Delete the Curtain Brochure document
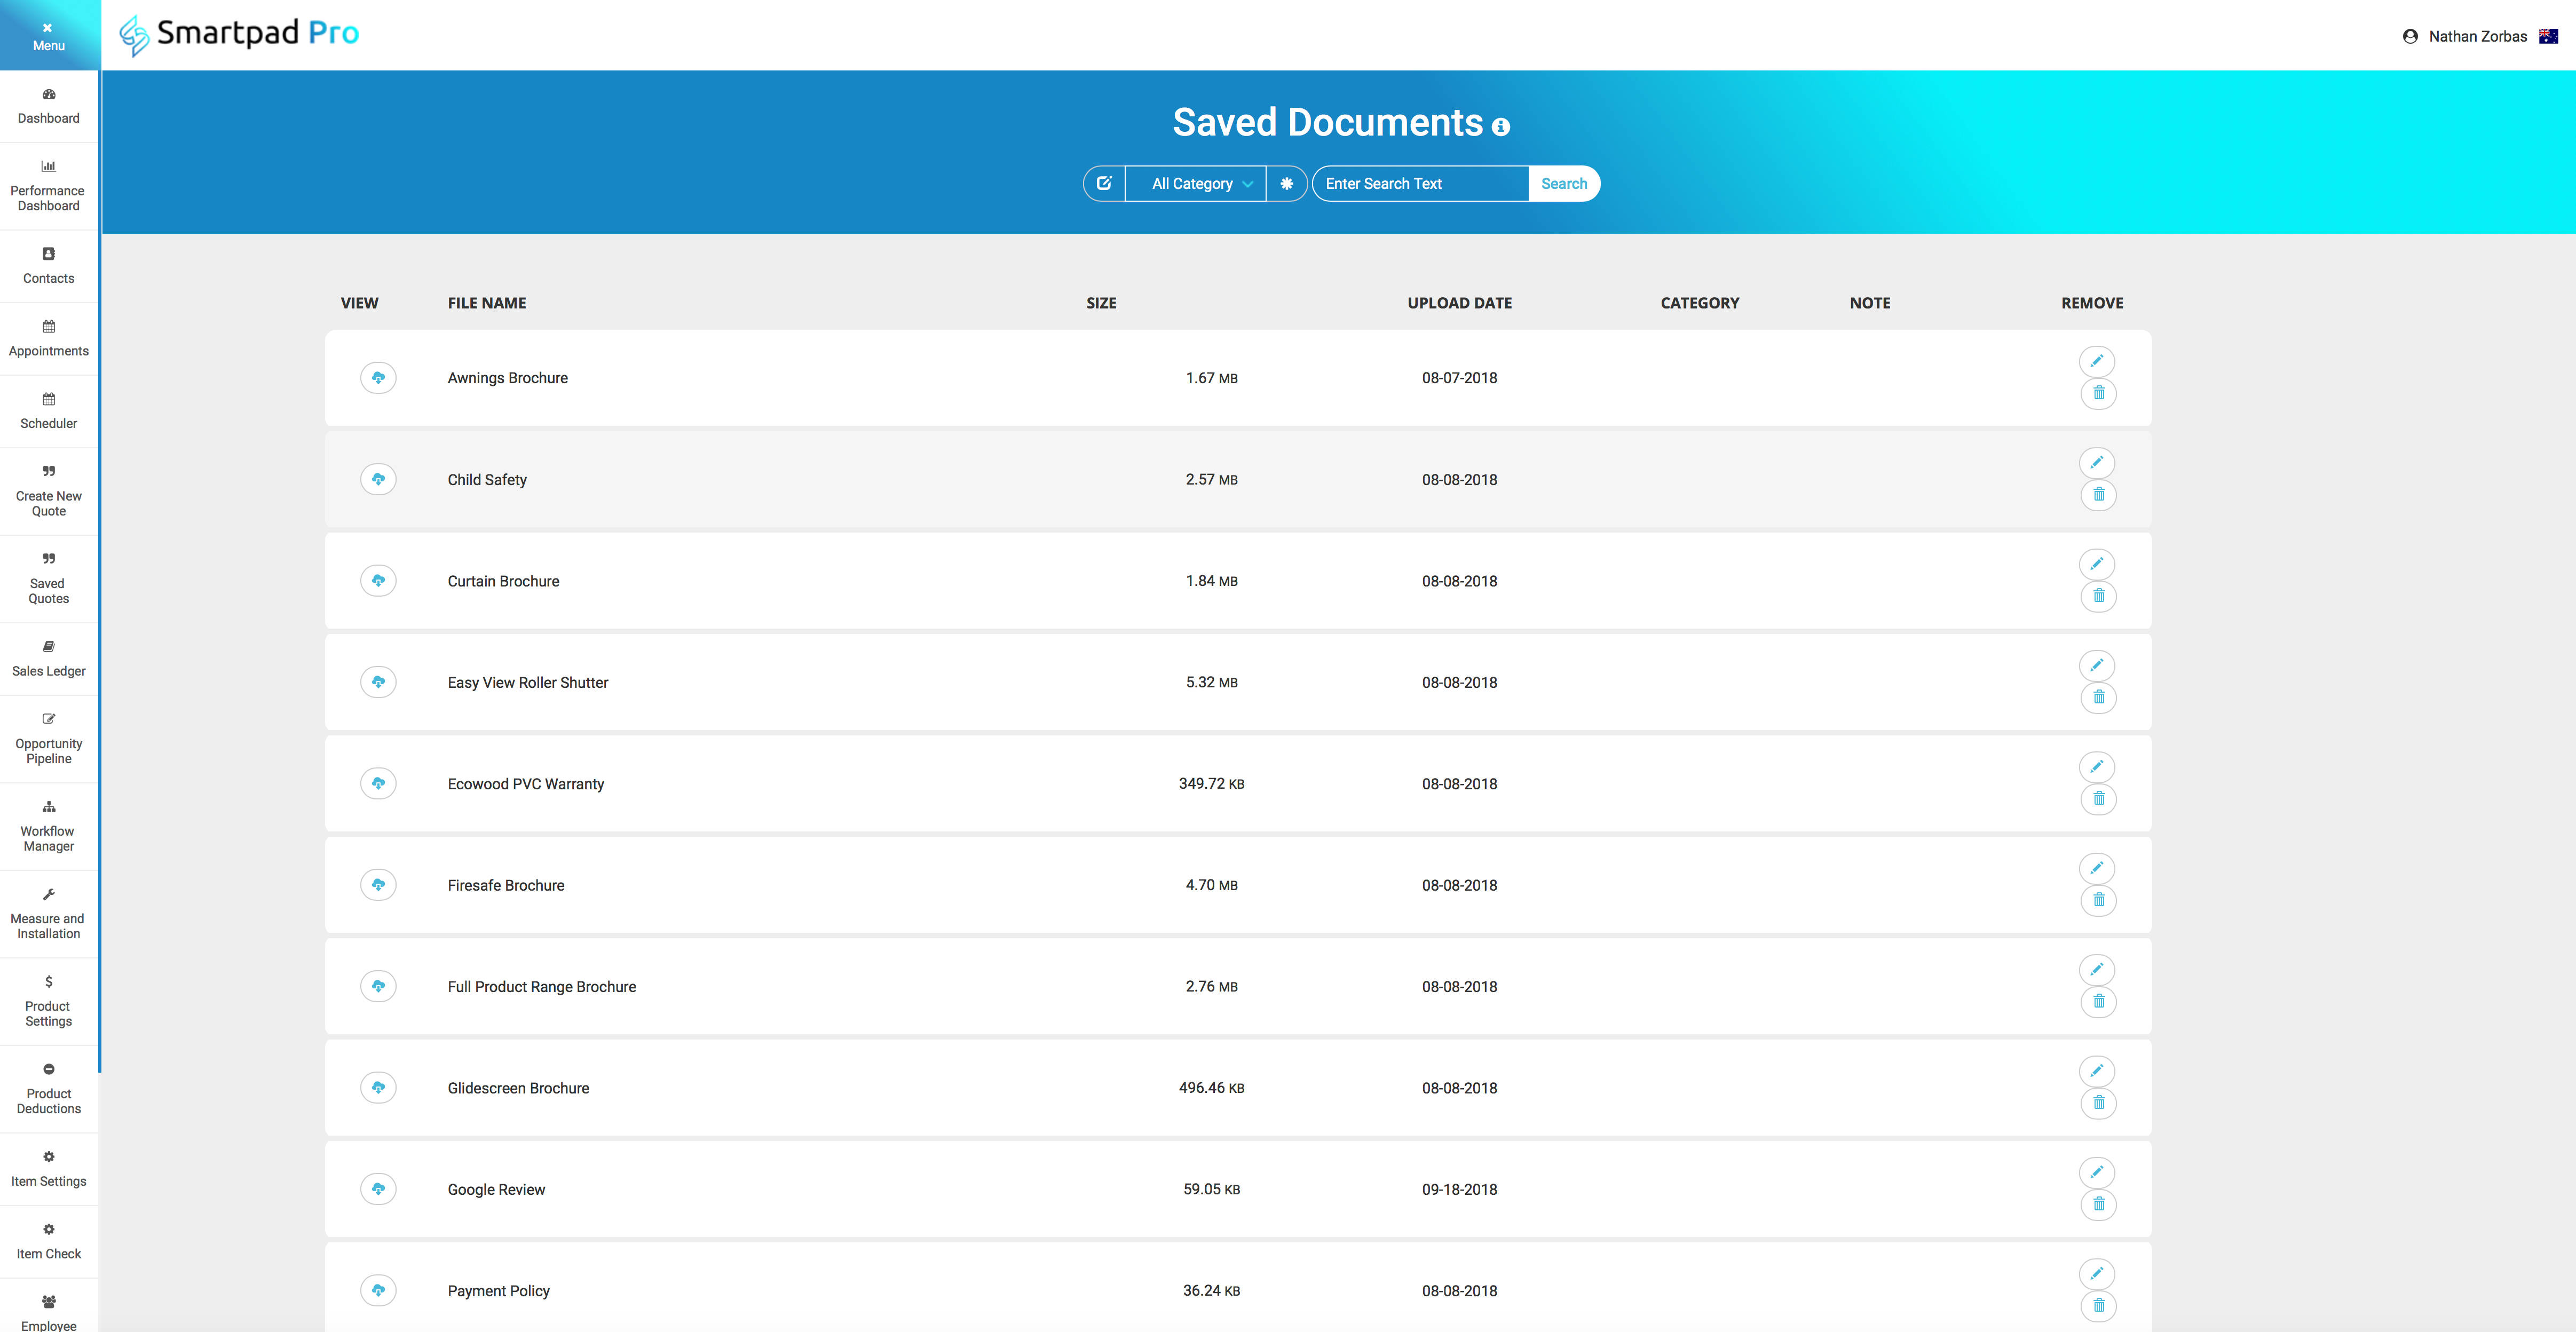This screenshot has width=2576, height=1332. coord(2099,596)
